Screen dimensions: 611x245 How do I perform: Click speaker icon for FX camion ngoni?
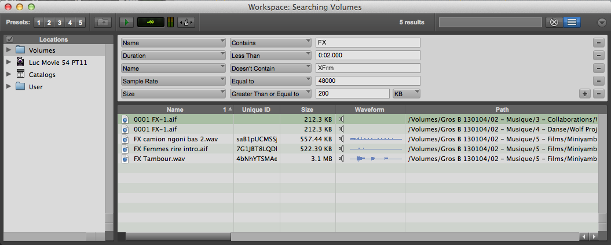341,138
